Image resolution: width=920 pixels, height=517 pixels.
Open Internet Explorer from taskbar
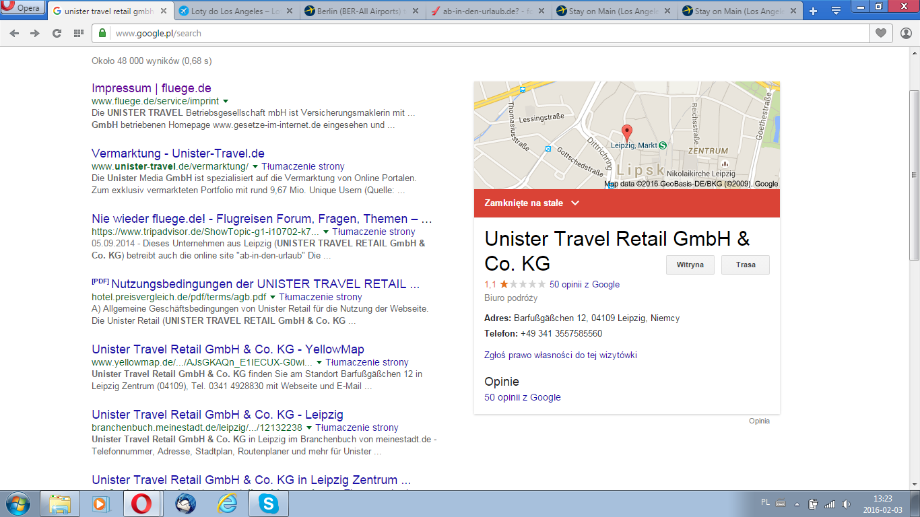coord(228,504)
